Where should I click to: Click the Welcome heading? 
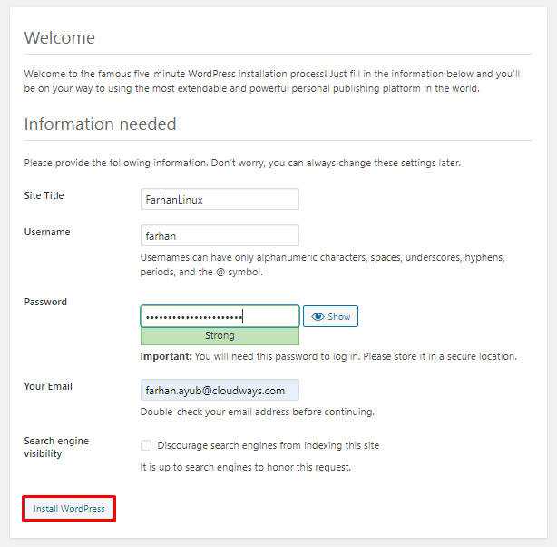pyautogui.click(x=60, y=38)
